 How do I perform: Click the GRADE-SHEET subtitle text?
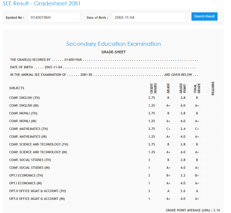[113, 52]
